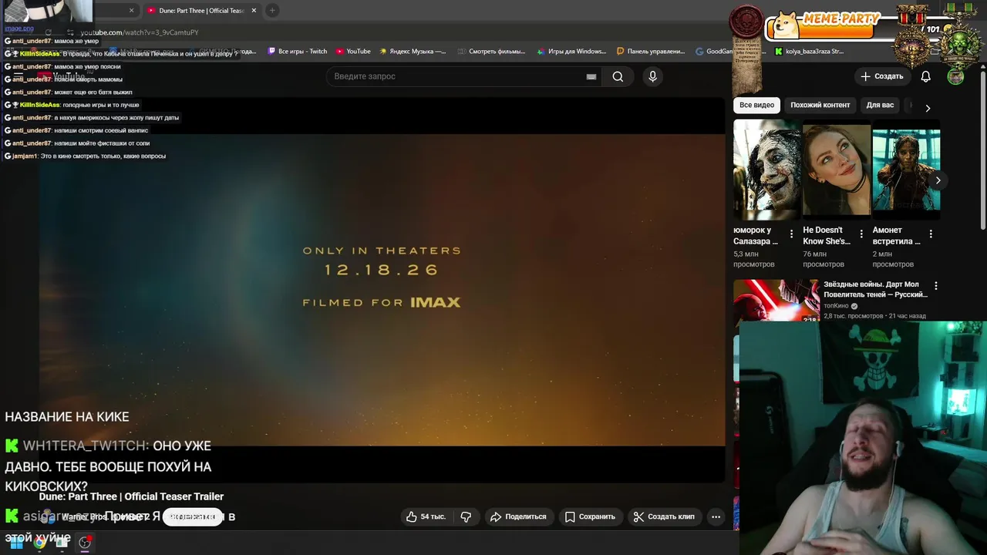Open 'Все игры - Twitch' bookmark
Image resolution: width=987 pixels, height=555 pixels.
click(x=298, y=52)
